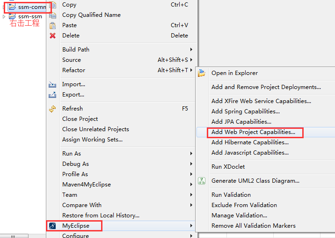Expand the Debug As submenu arrow
The image size is (335, 238).
click(191, 164)
